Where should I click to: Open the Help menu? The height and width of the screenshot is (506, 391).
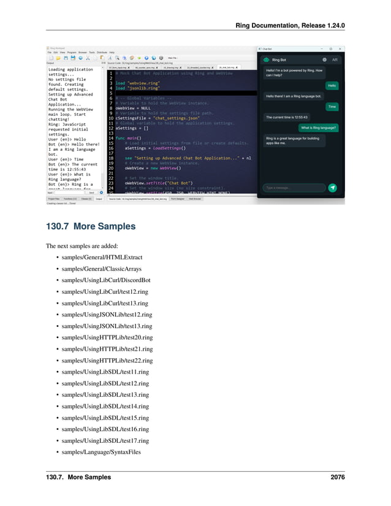tap(112, 53)
